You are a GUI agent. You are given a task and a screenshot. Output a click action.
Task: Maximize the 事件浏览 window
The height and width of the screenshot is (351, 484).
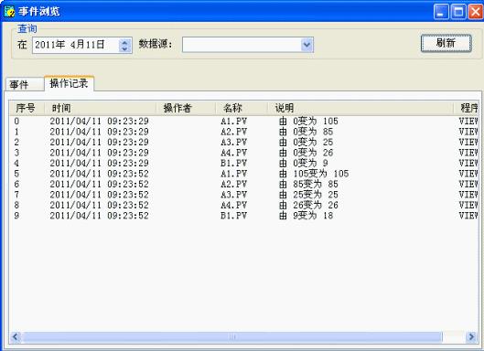click(458, 12)
